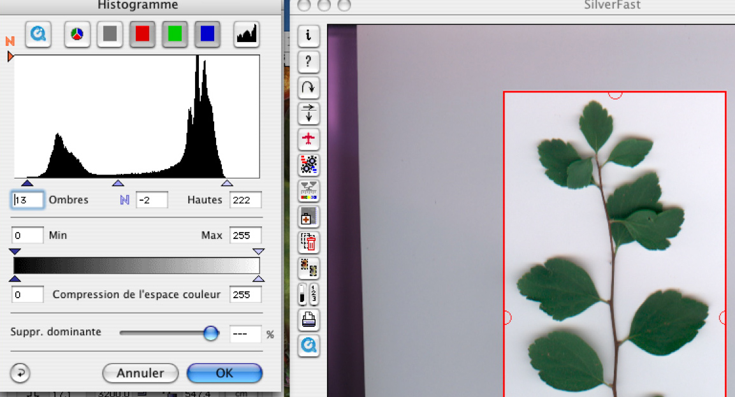Click the QuickTime help icon in the Histogramme dialog

pos(38,34)
